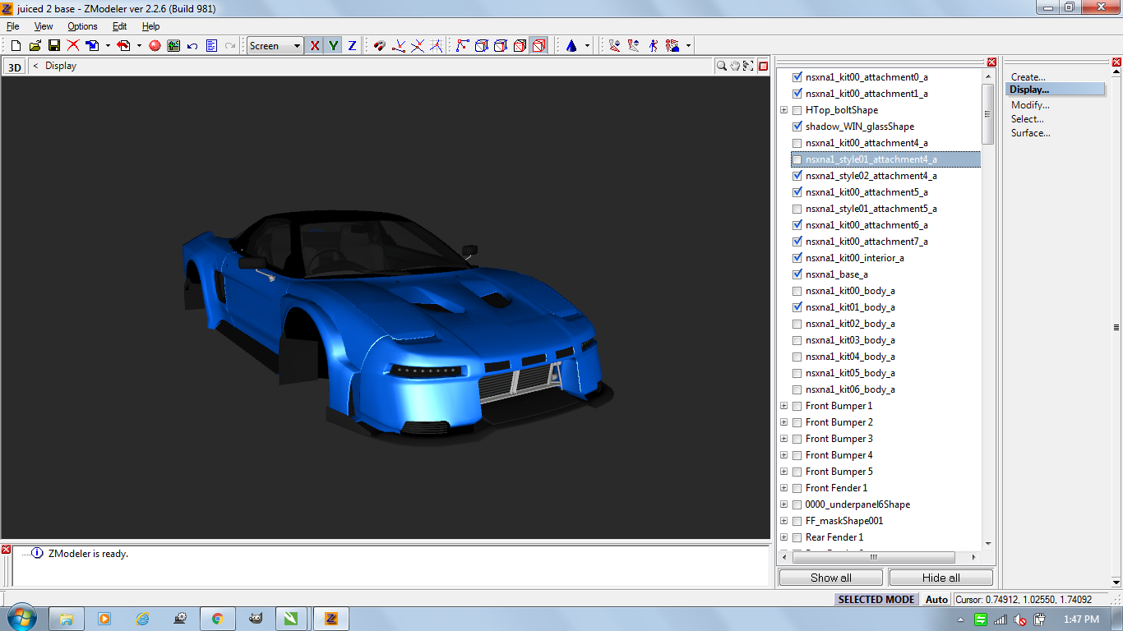Open the Materials editor red sphere icon
Screen dimensions: 1123x631
tap(155, 46)
